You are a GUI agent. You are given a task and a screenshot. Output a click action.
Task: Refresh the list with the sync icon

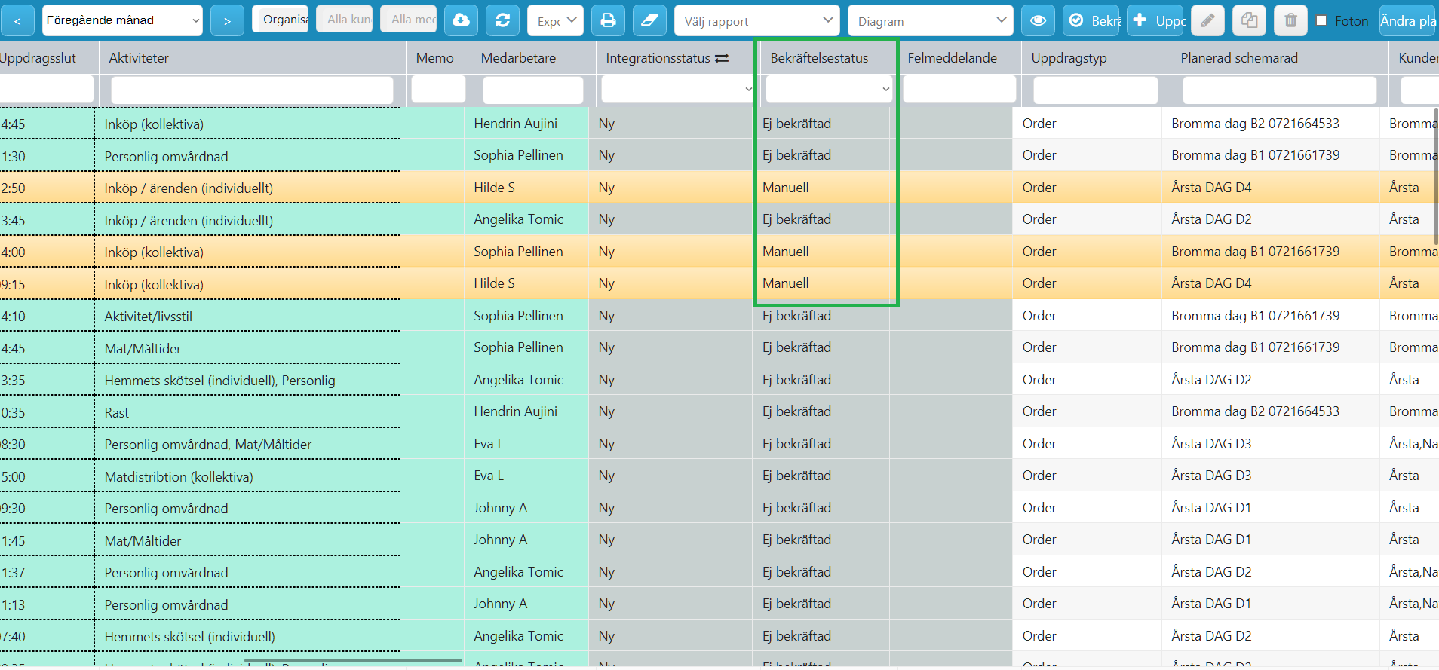(x=502, y=20)
